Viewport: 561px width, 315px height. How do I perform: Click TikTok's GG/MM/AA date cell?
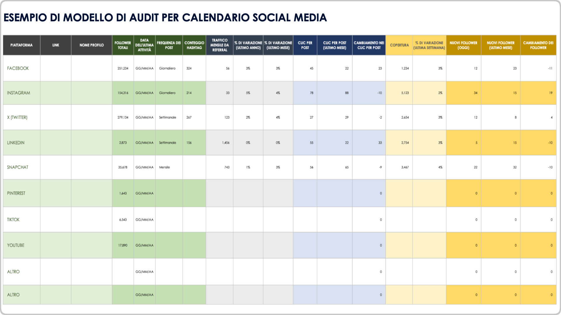(x=145, y=220)
